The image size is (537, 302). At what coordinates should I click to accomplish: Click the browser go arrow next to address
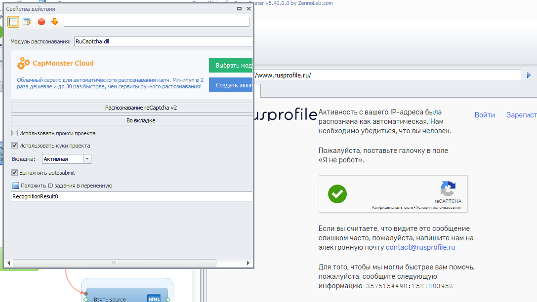[529, 75]
